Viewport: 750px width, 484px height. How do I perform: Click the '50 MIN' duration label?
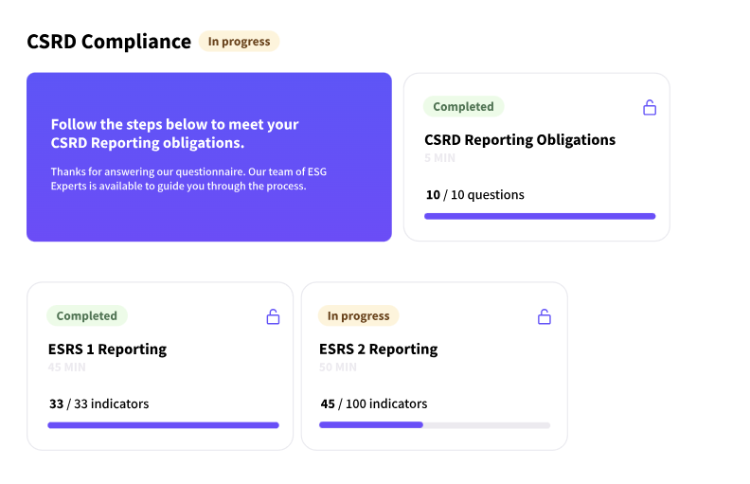tap(338, 367)
